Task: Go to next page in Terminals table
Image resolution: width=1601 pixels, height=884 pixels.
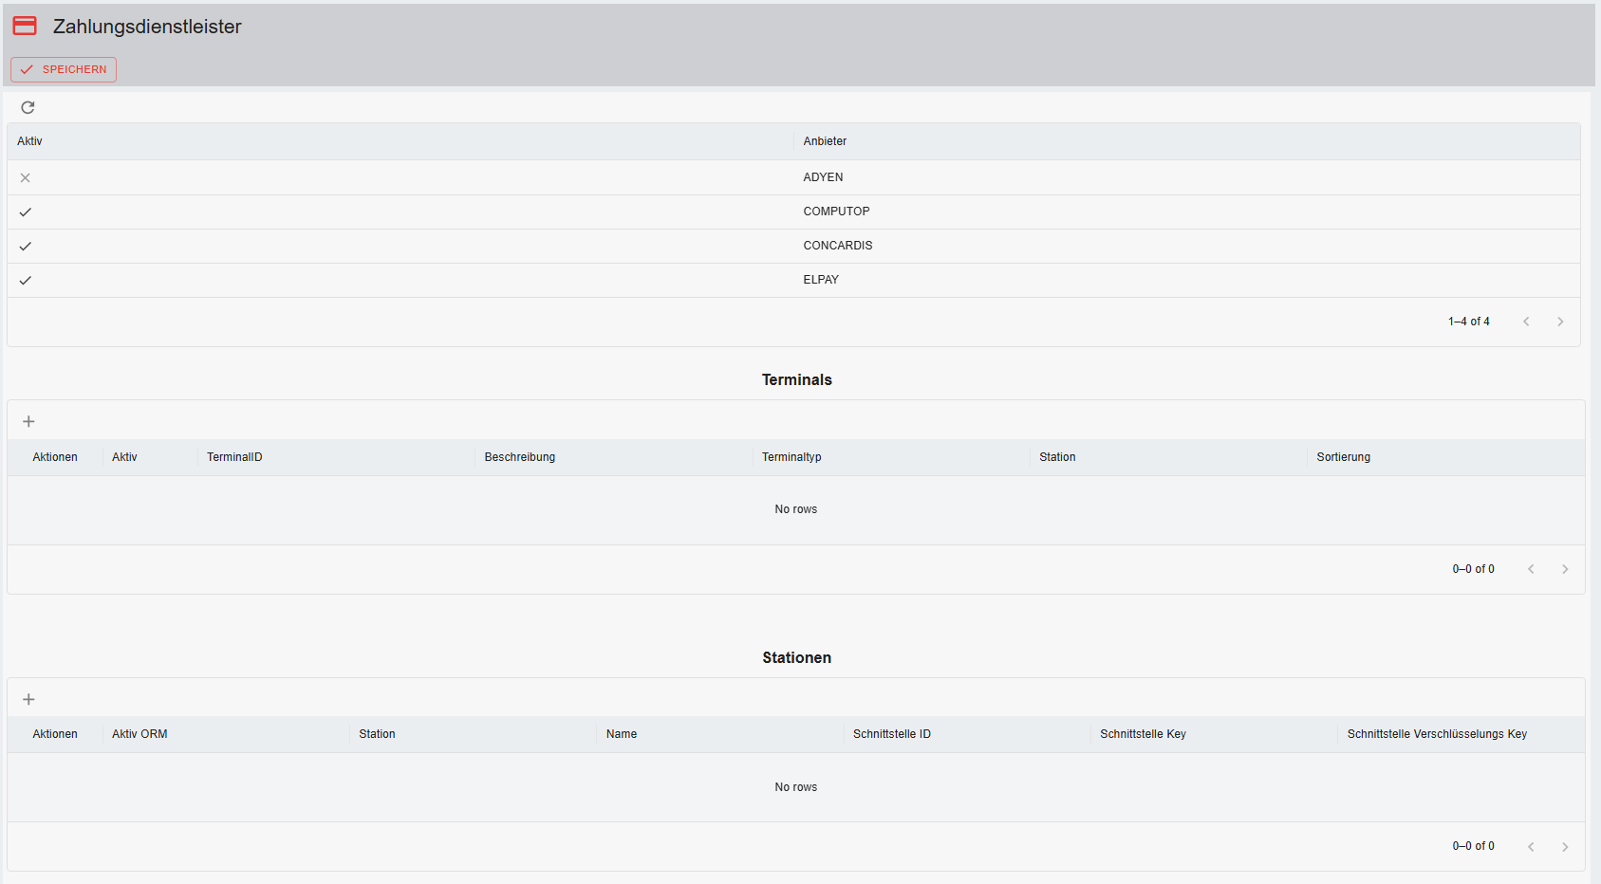Action: point(1565,569)
